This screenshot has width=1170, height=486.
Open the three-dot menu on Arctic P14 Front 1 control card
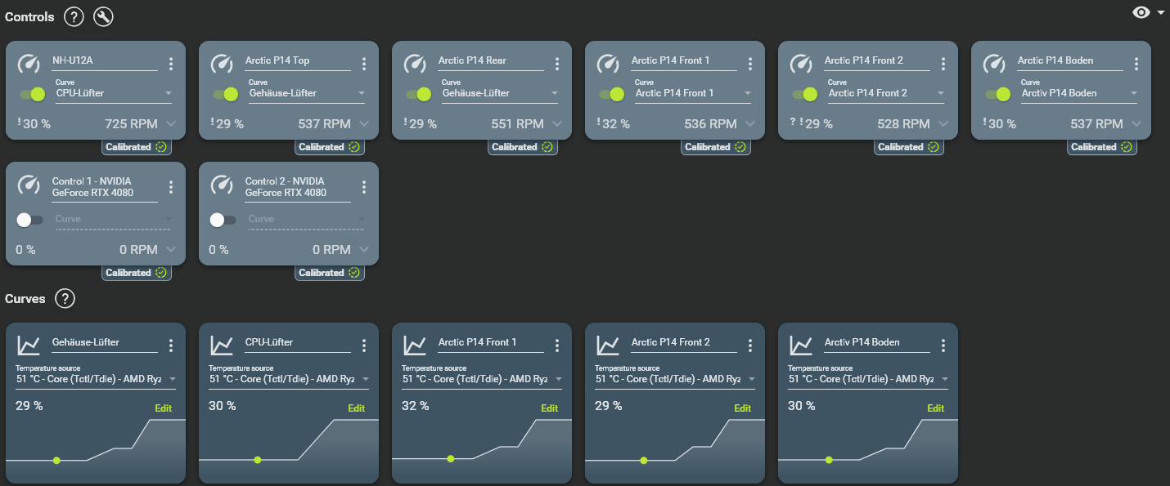(x=750, y=64)
